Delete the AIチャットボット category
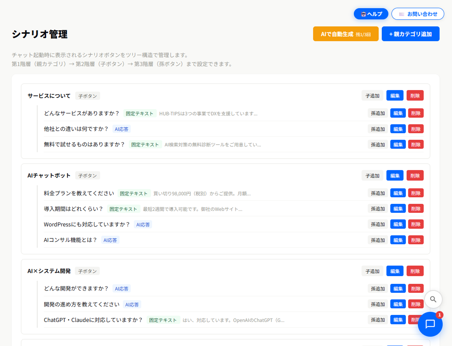Image resolution: width=452 pixels, height=346 pixels. click(x=415, y=176)
